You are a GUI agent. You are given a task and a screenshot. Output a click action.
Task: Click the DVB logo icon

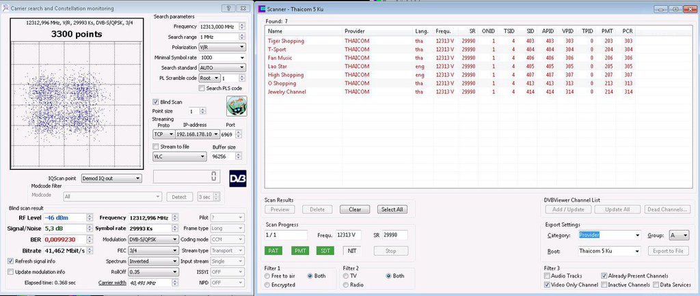237,176
